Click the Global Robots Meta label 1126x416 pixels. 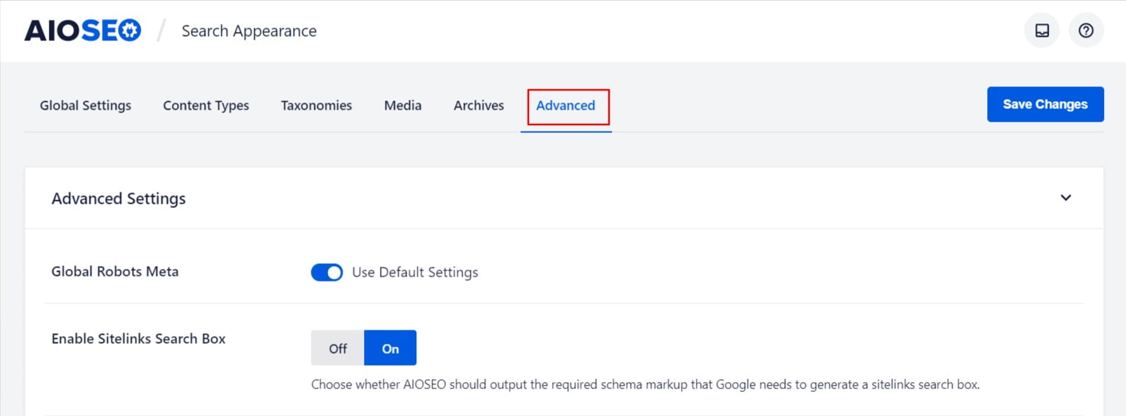point(115,272)
